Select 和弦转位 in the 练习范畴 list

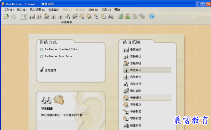(147, 77)
